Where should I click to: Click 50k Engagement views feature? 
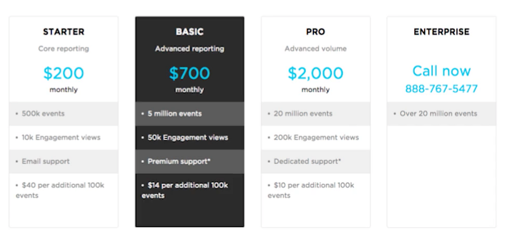(188, 137)
